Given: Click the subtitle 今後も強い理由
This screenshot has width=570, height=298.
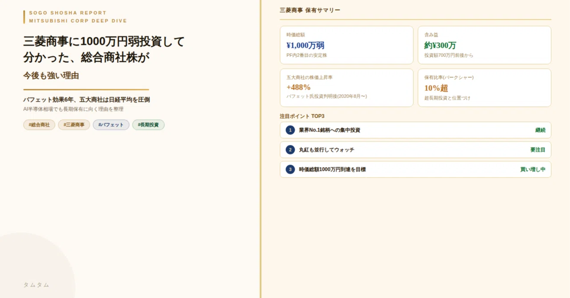Looking at the screenshot, I should coord(51,76).
